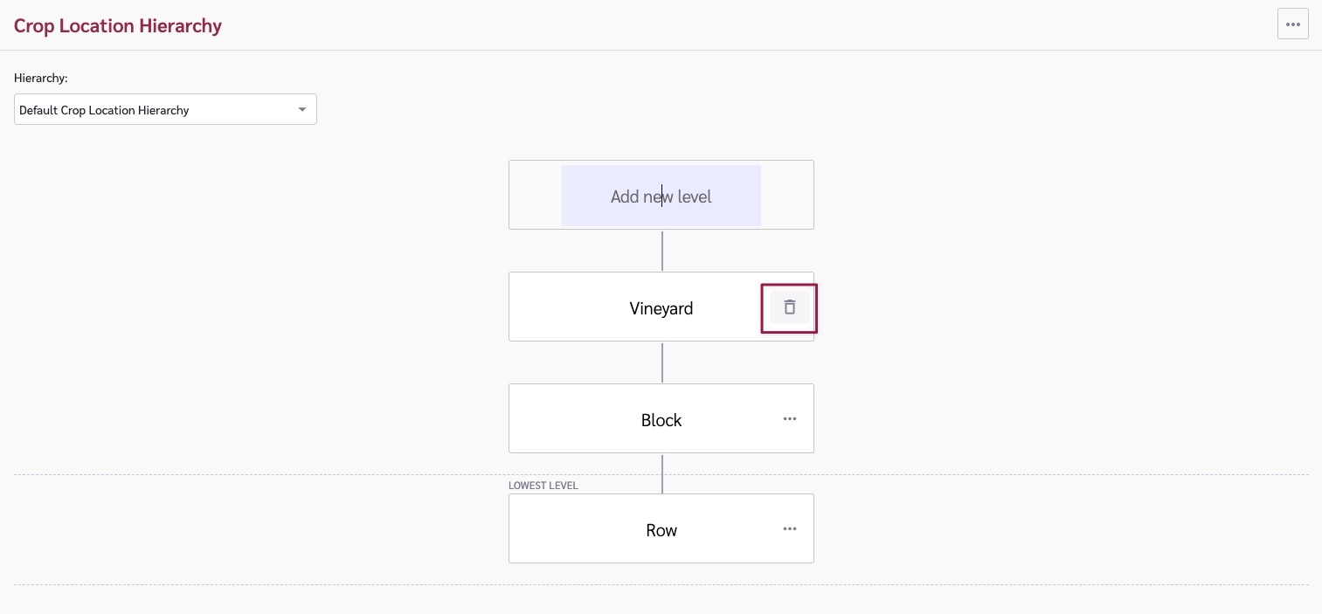
Task: Click empty left area of the Block card
Action: pyautogui.click(x=559, y=419)
